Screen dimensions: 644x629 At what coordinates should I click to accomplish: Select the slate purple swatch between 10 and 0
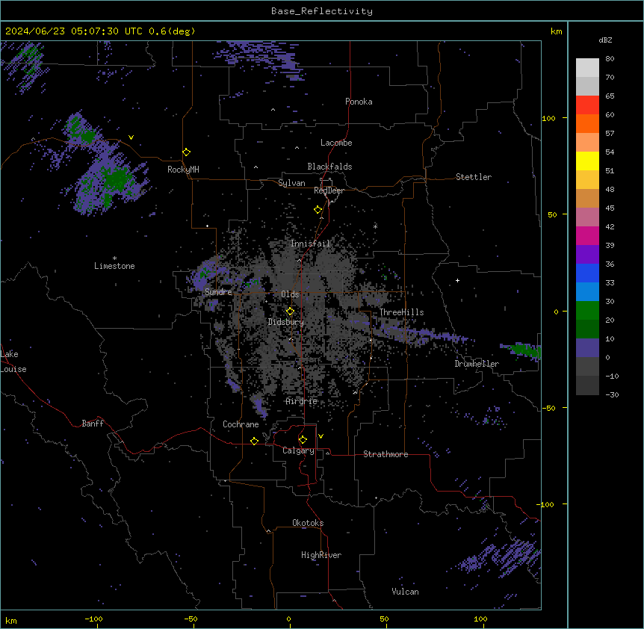coord(587,348)
